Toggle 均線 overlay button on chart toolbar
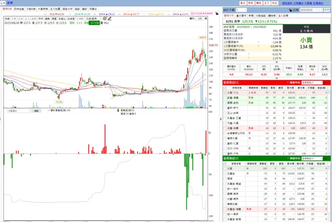The height and width of the screenshot is (222, 332). tap(7, 19)
